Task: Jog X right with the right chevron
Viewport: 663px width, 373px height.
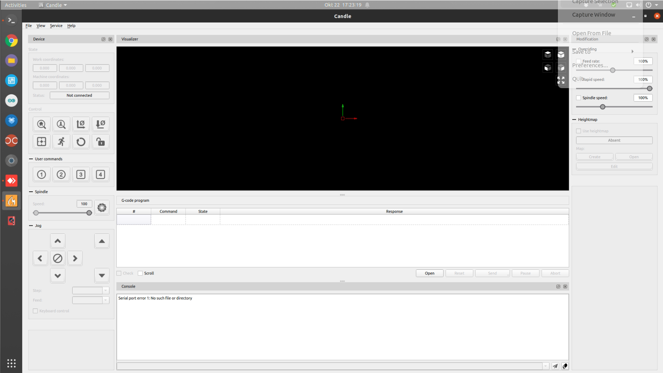Action: [x=75, y=258]
